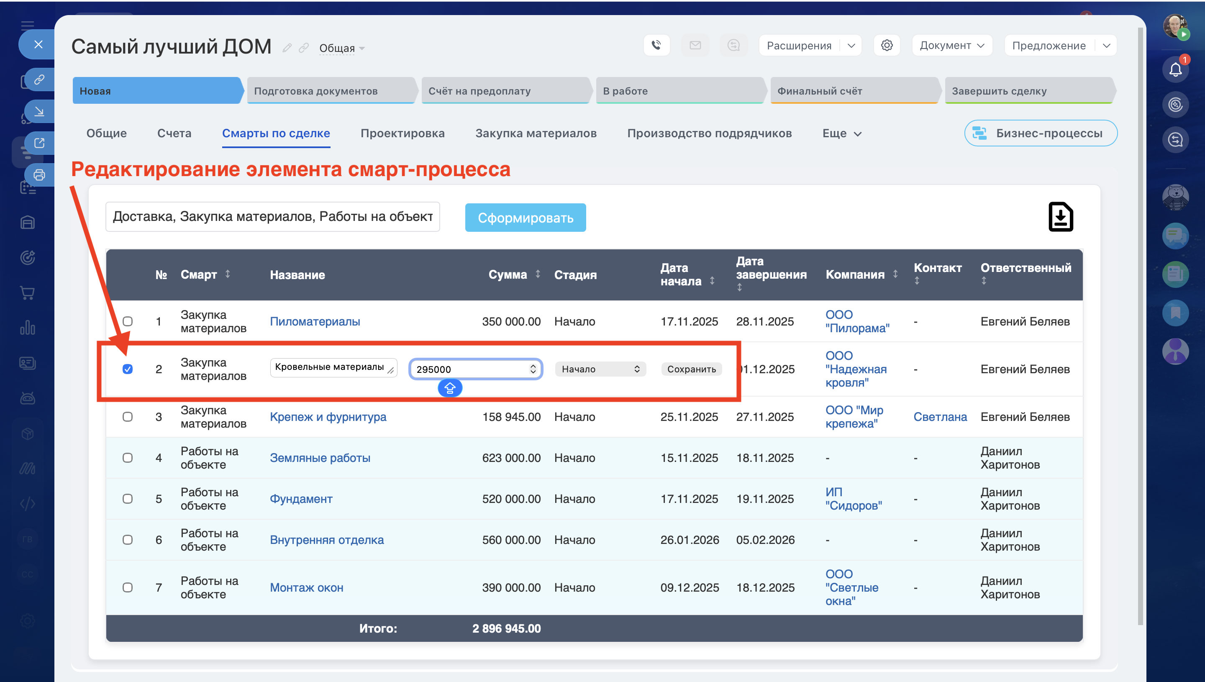The width and height of the screenshot is (1205, 682).
Task: Check the Пиломатериалы row checkbox
Action: pyautogui.click(x=127, y=321)
